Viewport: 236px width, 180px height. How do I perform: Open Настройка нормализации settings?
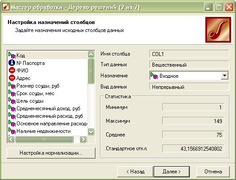point(51,153)
